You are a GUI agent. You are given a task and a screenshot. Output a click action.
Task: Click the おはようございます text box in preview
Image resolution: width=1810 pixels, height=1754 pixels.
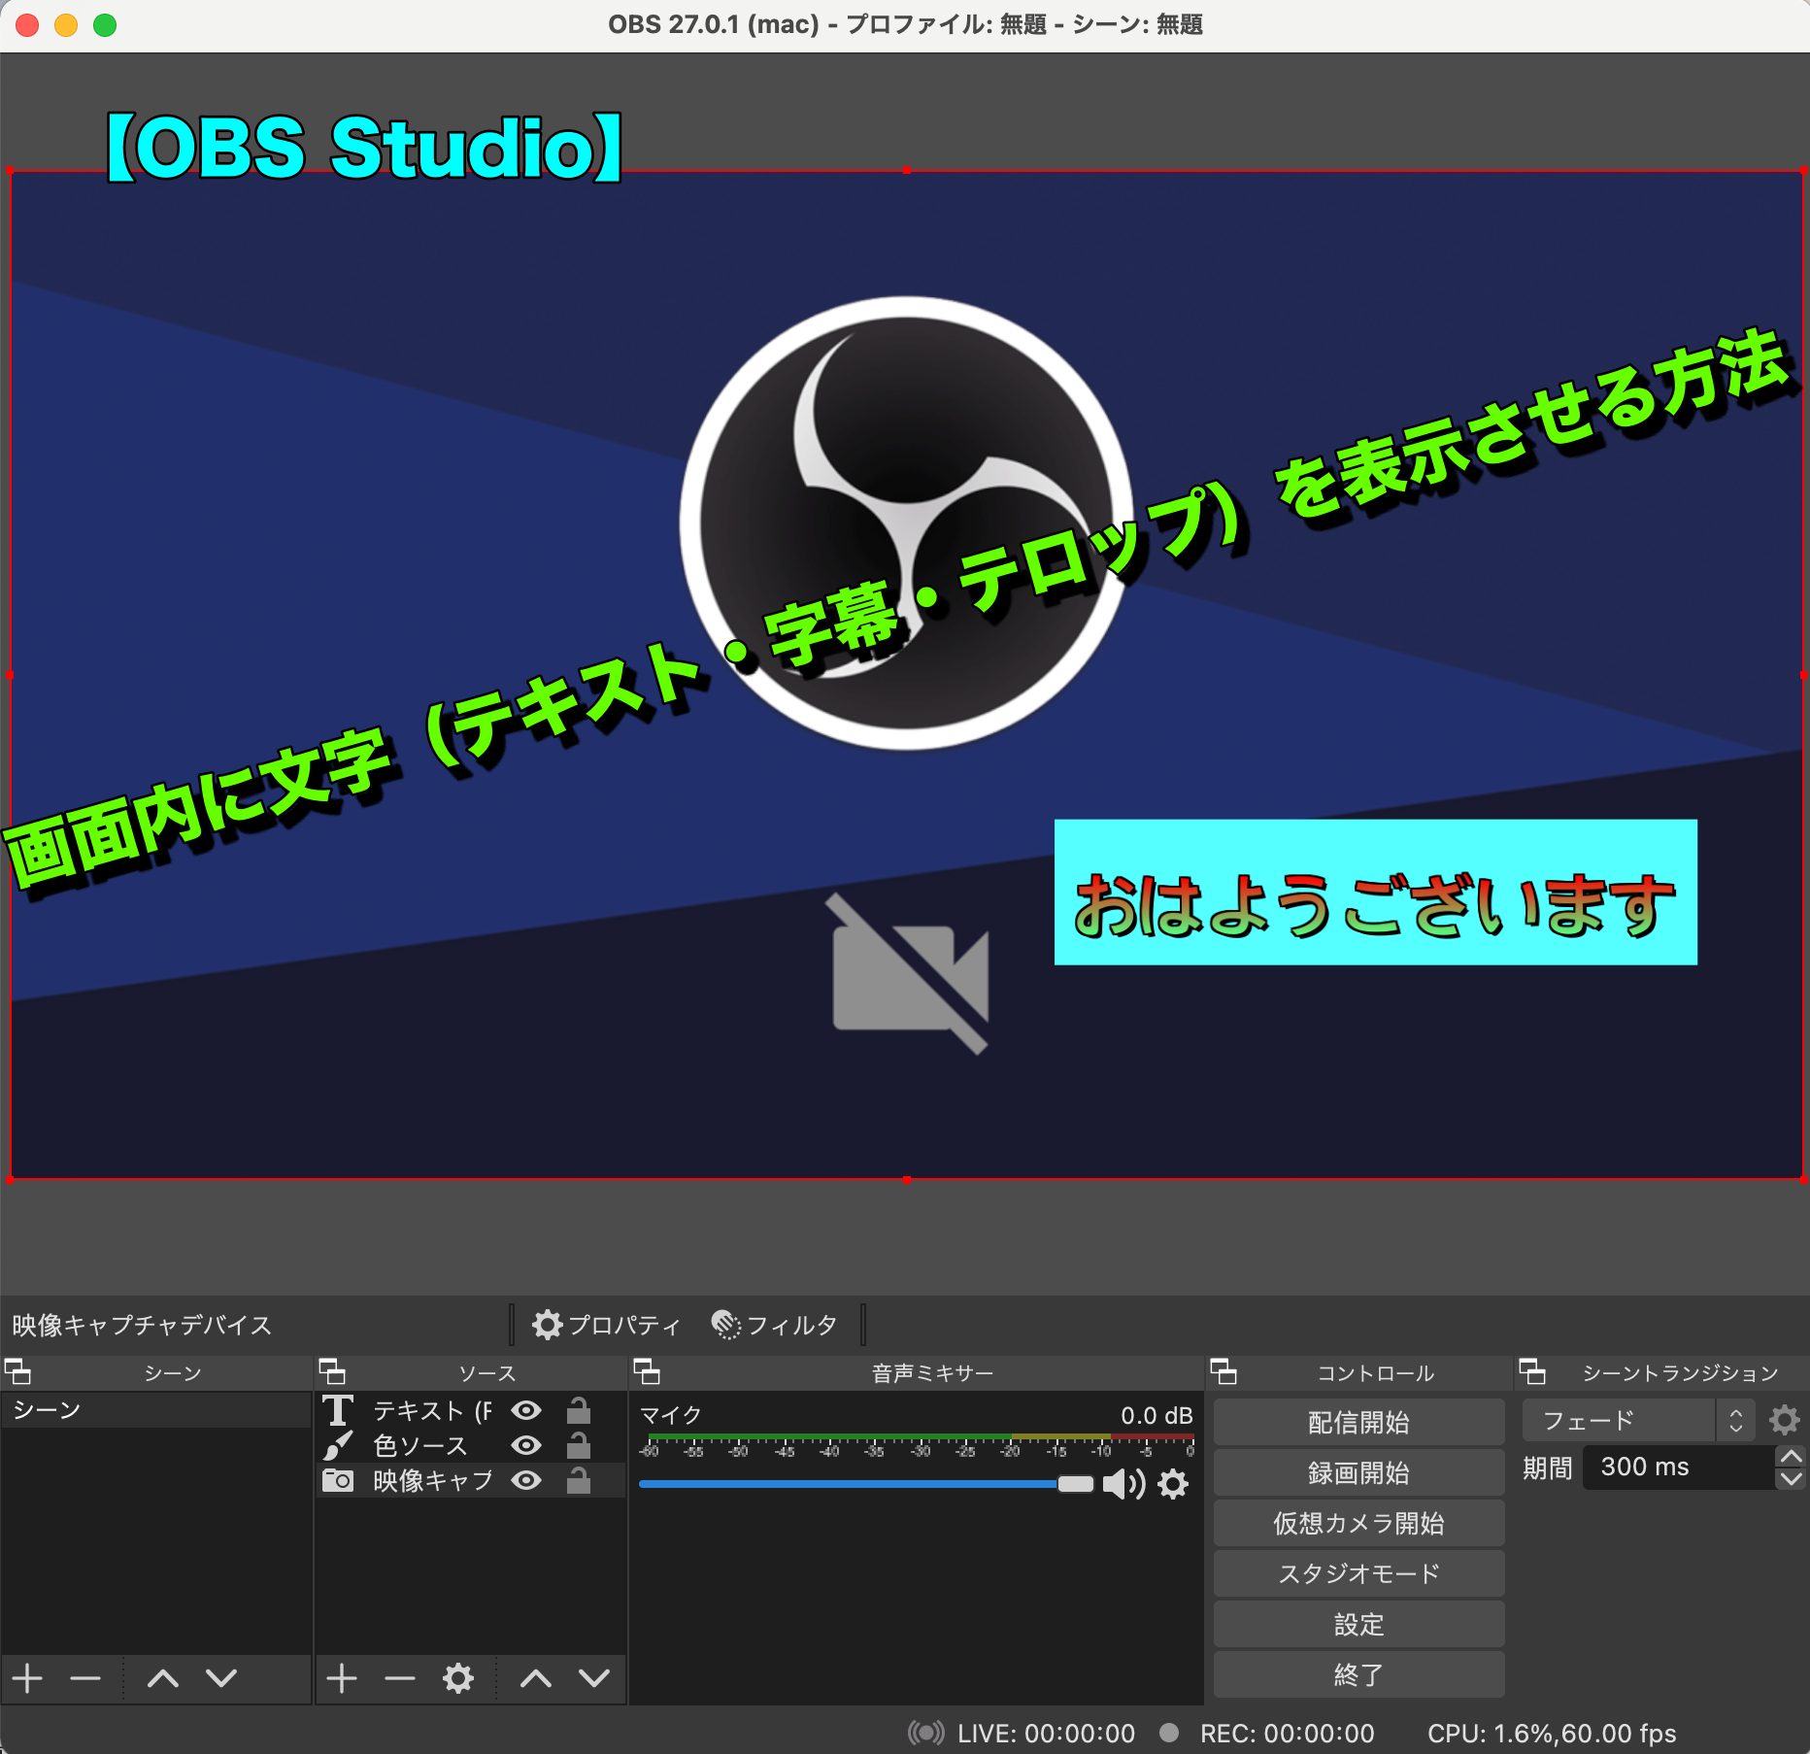click(x=1376, y=893)
